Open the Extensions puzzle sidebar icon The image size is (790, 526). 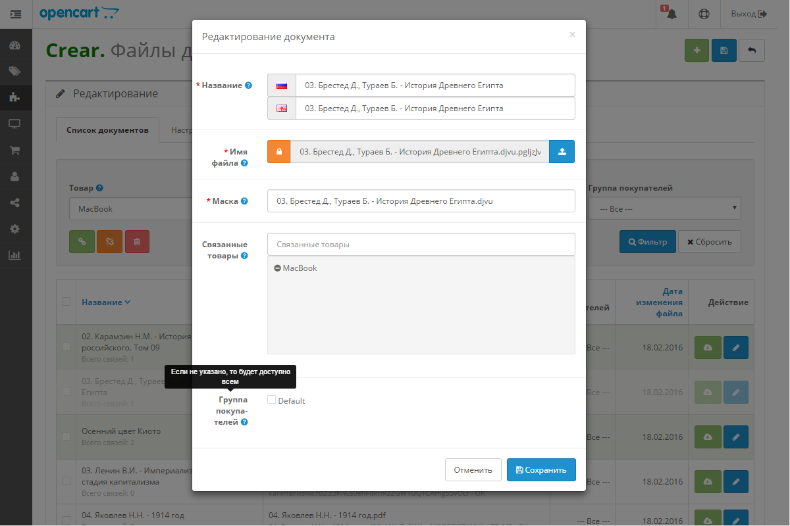tap(15, 97)
